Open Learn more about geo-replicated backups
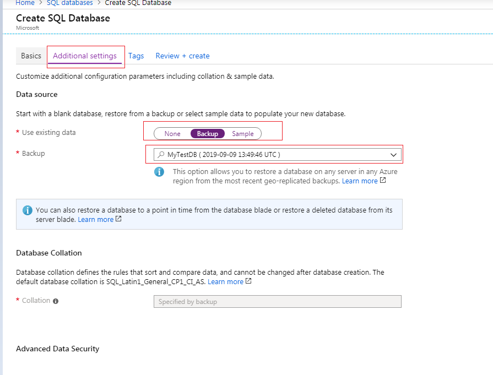The image size is (493, 375). click(359, 181)
